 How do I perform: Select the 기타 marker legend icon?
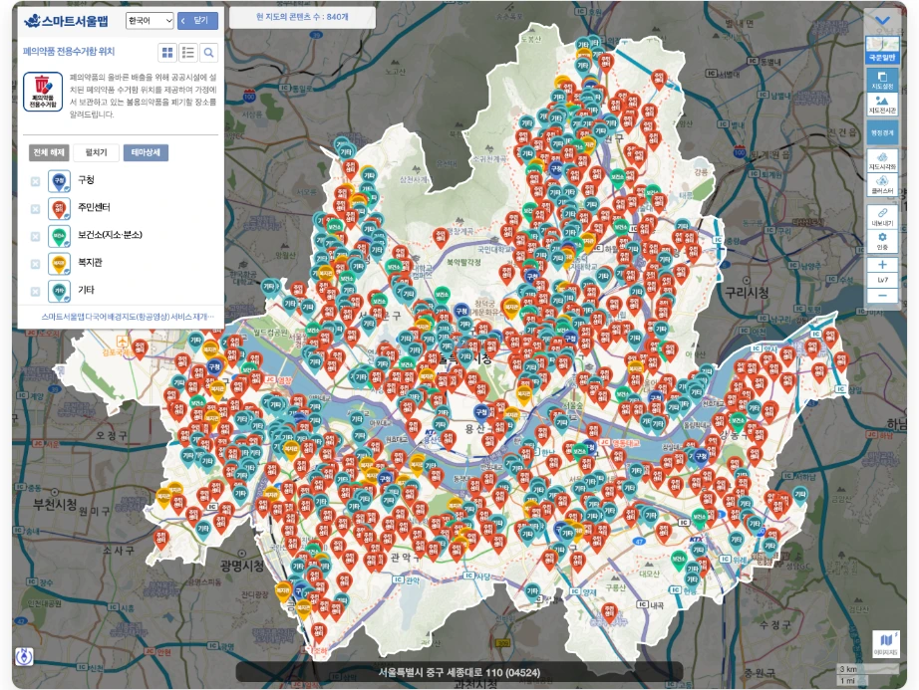[x=59, y=291]
